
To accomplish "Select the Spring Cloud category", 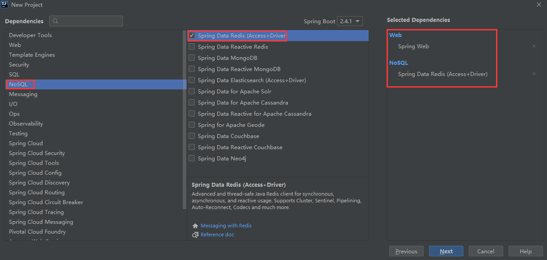I will [x=94, y=143].
